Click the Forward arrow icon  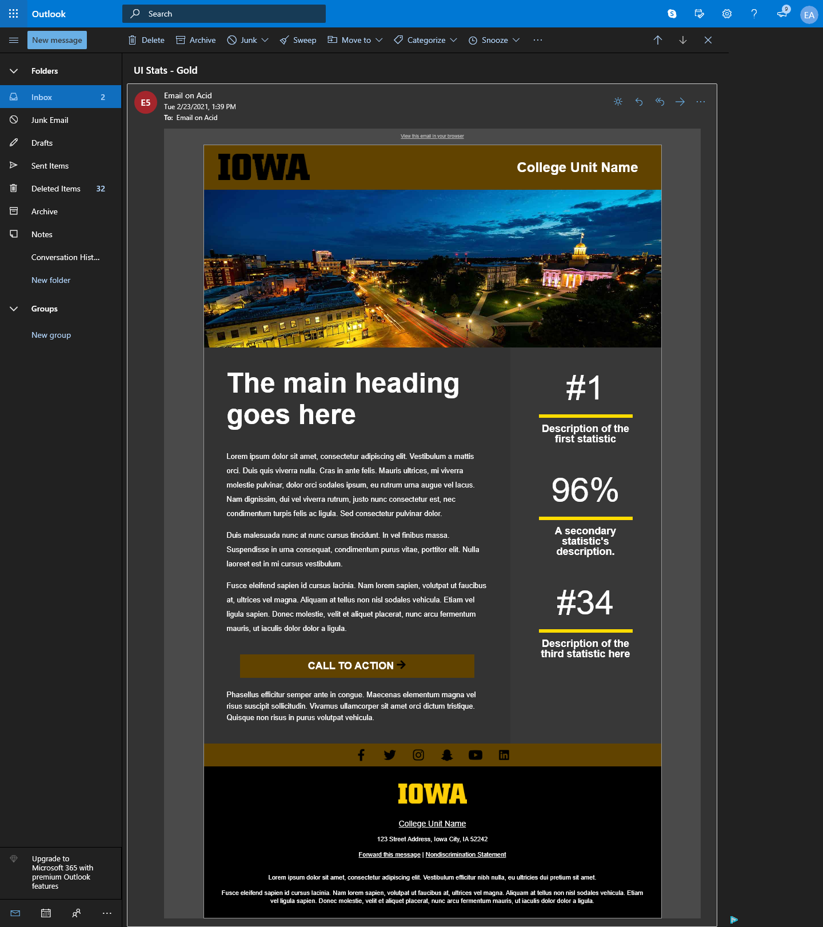tap(680, 102)
